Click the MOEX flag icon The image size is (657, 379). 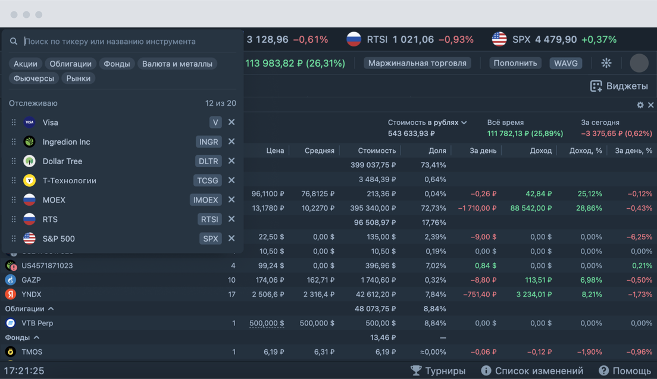click(29, 200)
